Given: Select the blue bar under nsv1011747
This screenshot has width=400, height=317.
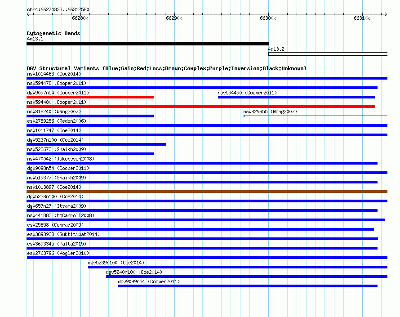Looking at the screenshot, I should 207,135.
